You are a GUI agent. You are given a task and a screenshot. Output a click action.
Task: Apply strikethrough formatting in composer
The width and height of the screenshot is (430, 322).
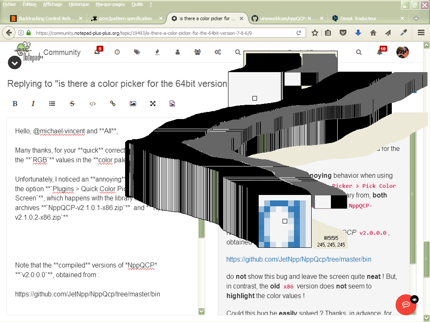click(x=72, y=104)
